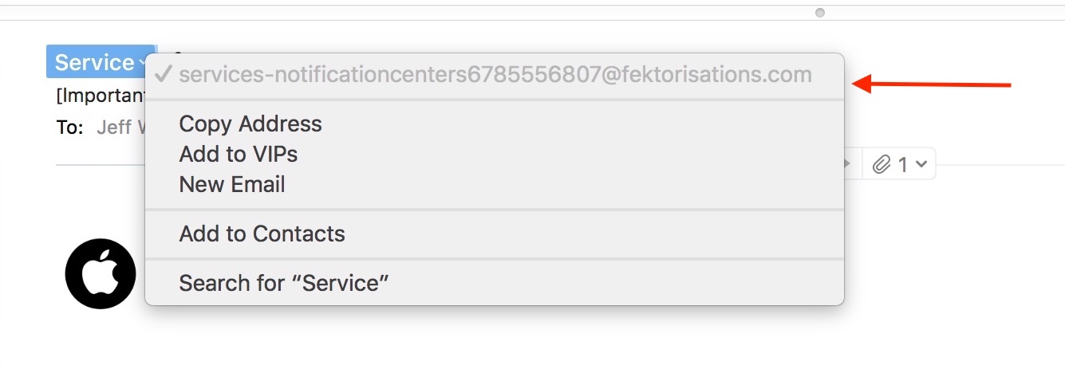Select New Email in context menu
Image resolution: width=1065 pixels, height=369 pixels.
231,184
